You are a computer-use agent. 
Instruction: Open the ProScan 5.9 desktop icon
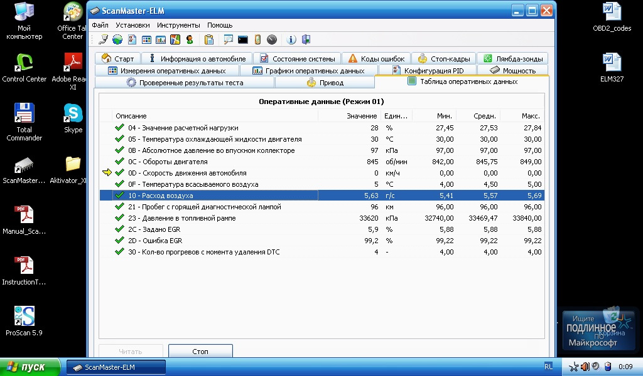click(24, 321)
